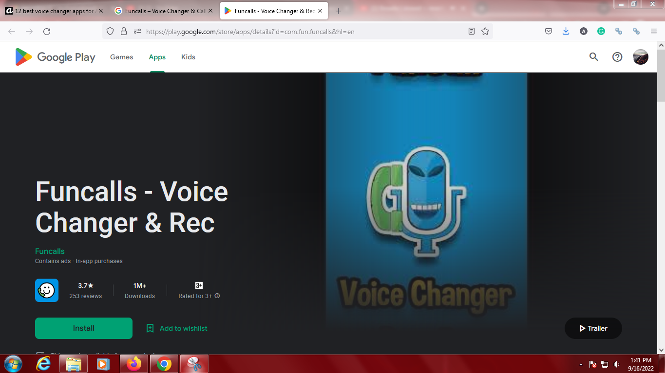Open the media player taskbar icon
The image size is (665, 373).
coord(103,364)
